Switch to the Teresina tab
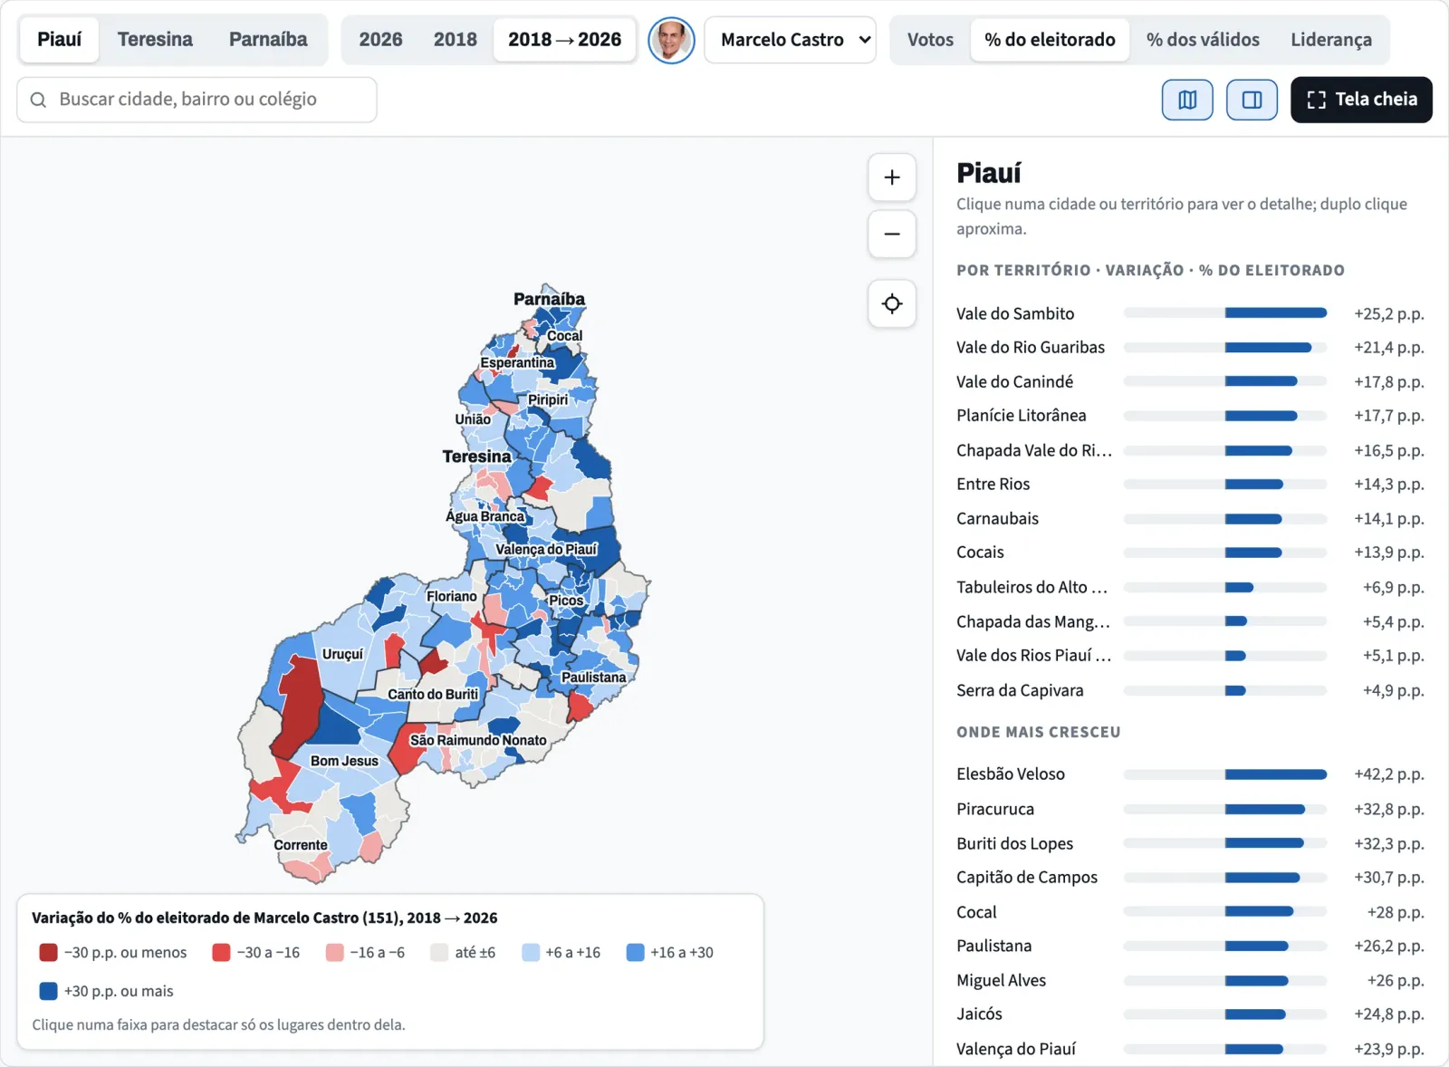The height and width of the screenshot is (1067, 1449). (x=155, y=40)
